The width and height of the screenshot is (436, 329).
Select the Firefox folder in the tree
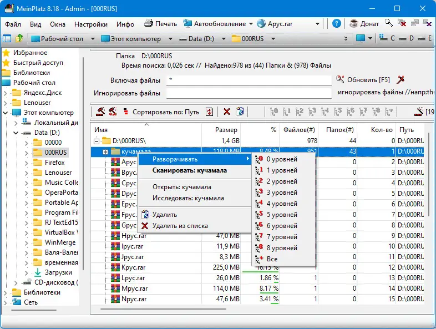pos(54,163)
